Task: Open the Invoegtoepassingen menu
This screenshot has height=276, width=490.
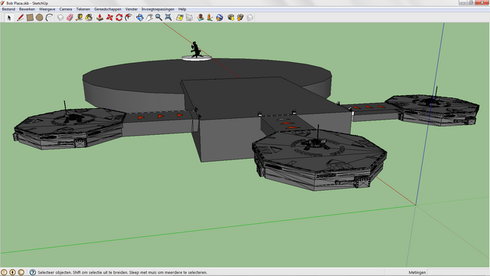Action: [x=158, y=9]
